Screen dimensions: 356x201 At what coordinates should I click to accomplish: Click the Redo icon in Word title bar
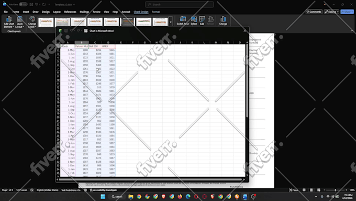click(44, 4)
